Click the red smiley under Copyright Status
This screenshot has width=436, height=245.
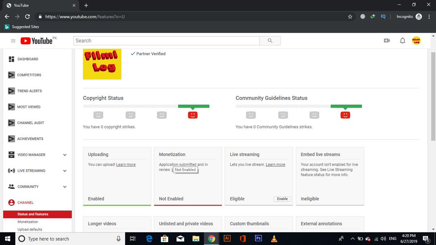(193, 115)
